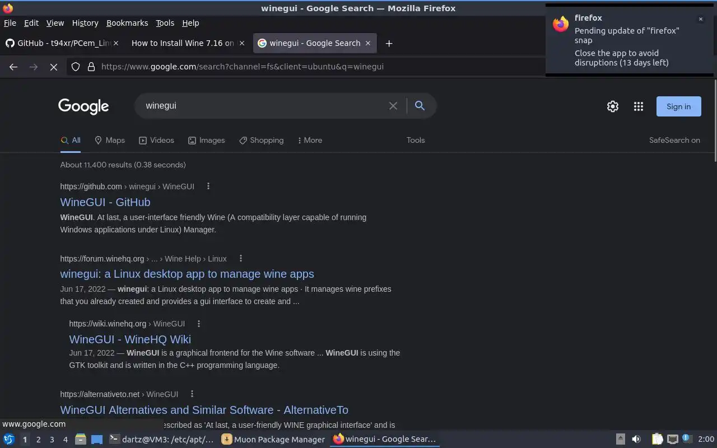
Task: Select the Videos search tab
Action: coord(156,141)
